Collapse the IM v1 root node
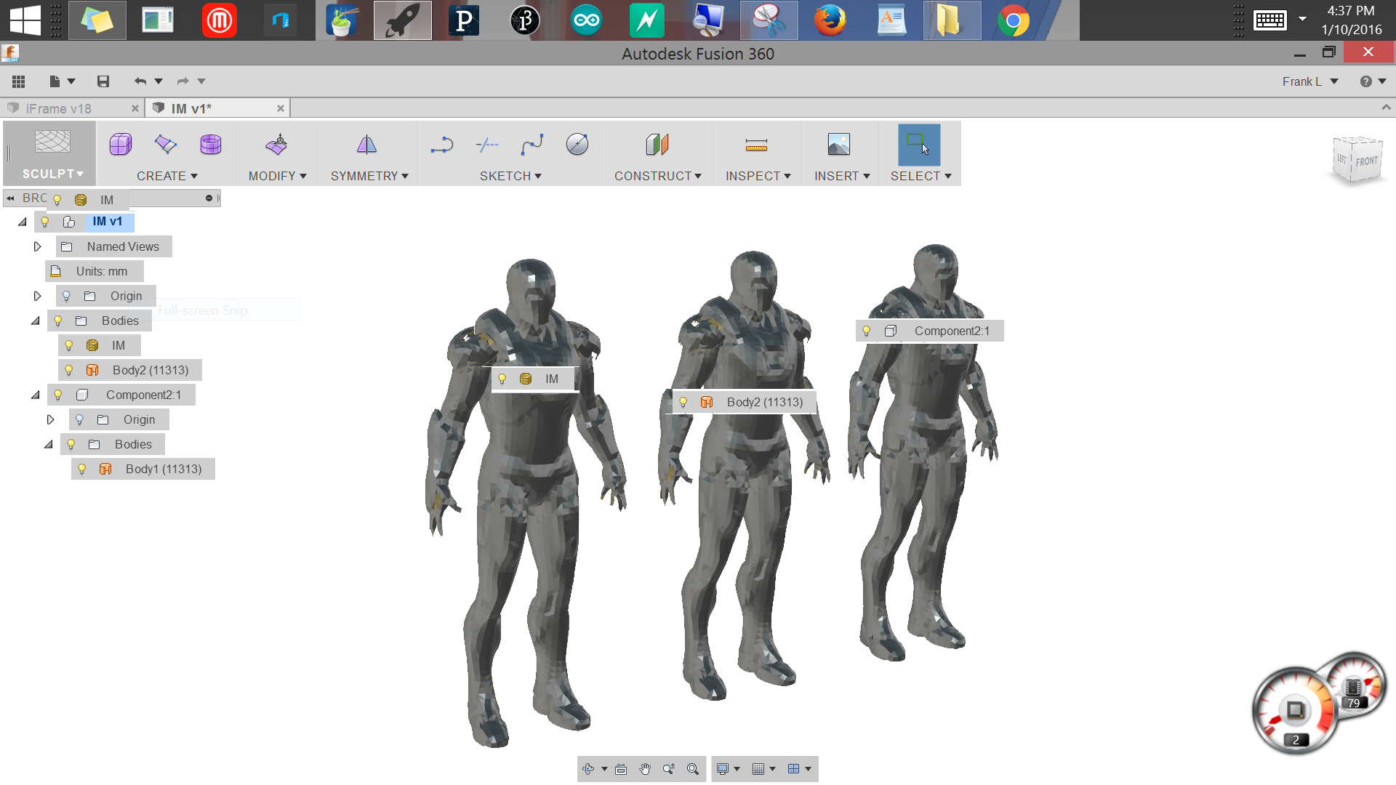Viewport: 1396px width, 785px height. click(23, 222)
